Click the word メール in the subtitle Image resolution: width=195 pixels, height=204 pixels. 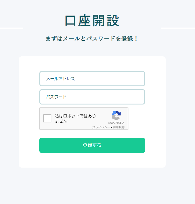click(71, 39)
